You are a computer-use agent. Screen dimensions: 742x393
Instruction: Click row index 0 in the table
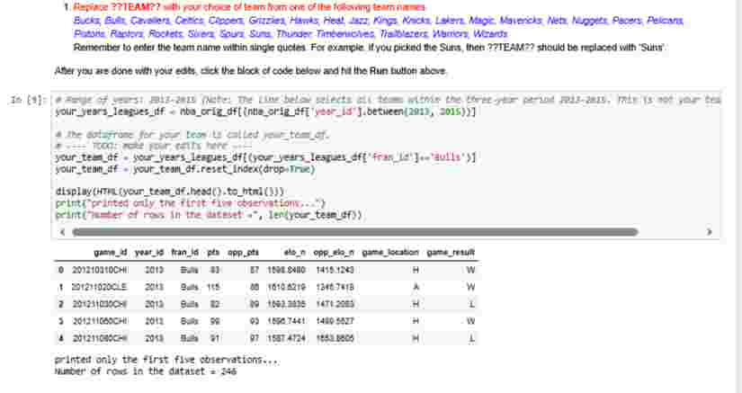tap(60, 270)
